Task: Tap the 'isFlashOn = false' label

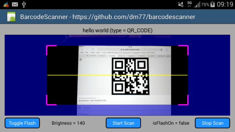Action: 171,123
